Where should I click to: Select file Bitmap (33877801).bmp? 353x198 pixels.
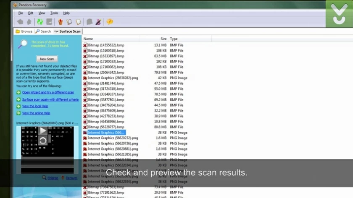click(x=106, y=100)
